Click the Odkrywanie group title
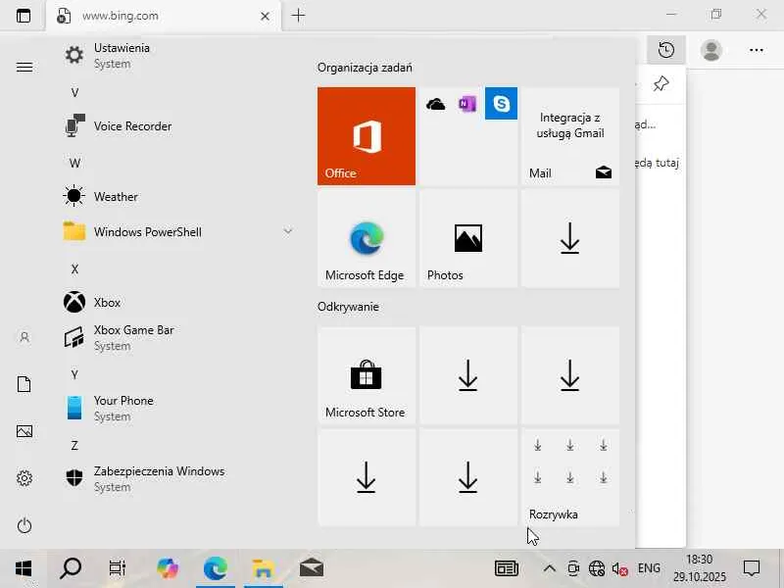Viewport: 784px width, 588px height. pyautogui.click(x=348, y=307)
